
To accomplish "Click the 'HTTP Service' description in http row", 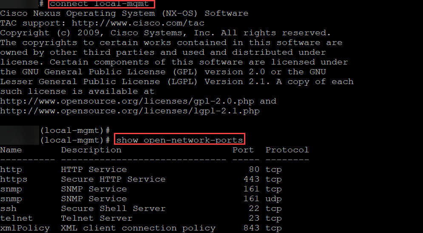I will click(x=94, y=169).
